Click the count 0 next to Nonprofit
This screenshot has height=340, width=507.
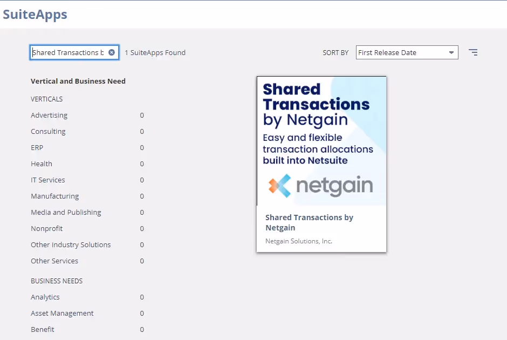click(142, 228)
